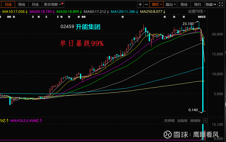
Task: Open the 叠加 overlay dropdown
Action: (x=170, y=4)
